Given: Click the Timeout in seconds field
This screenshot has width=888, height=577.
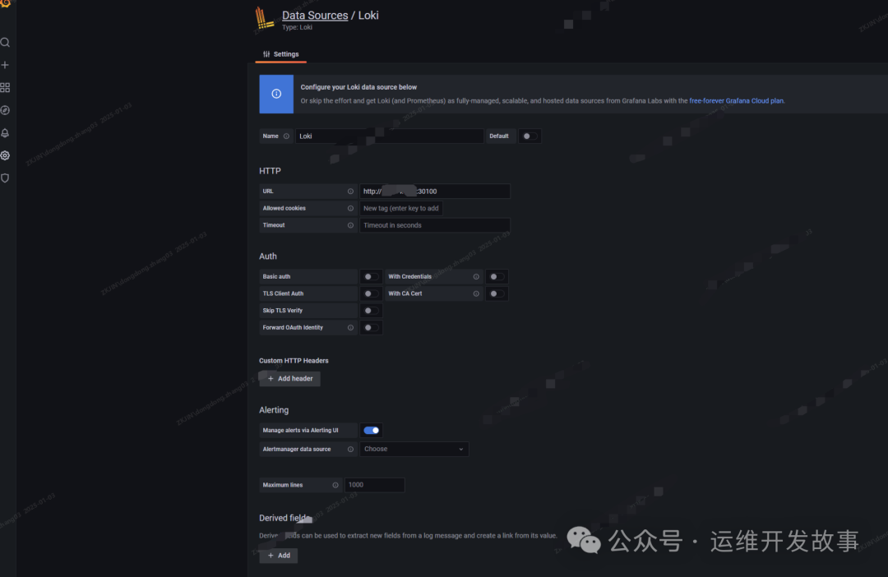Looking at the screenshot, I should coord(434,225).
